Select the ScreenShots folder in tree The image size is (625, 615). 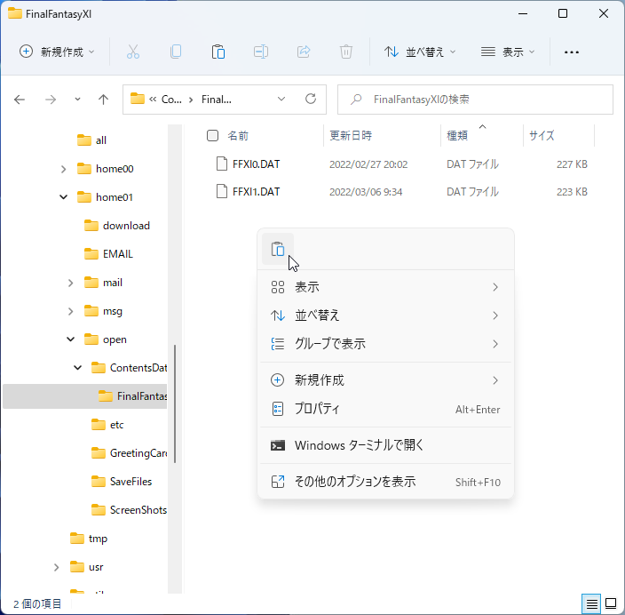click(x=129, y=509)
